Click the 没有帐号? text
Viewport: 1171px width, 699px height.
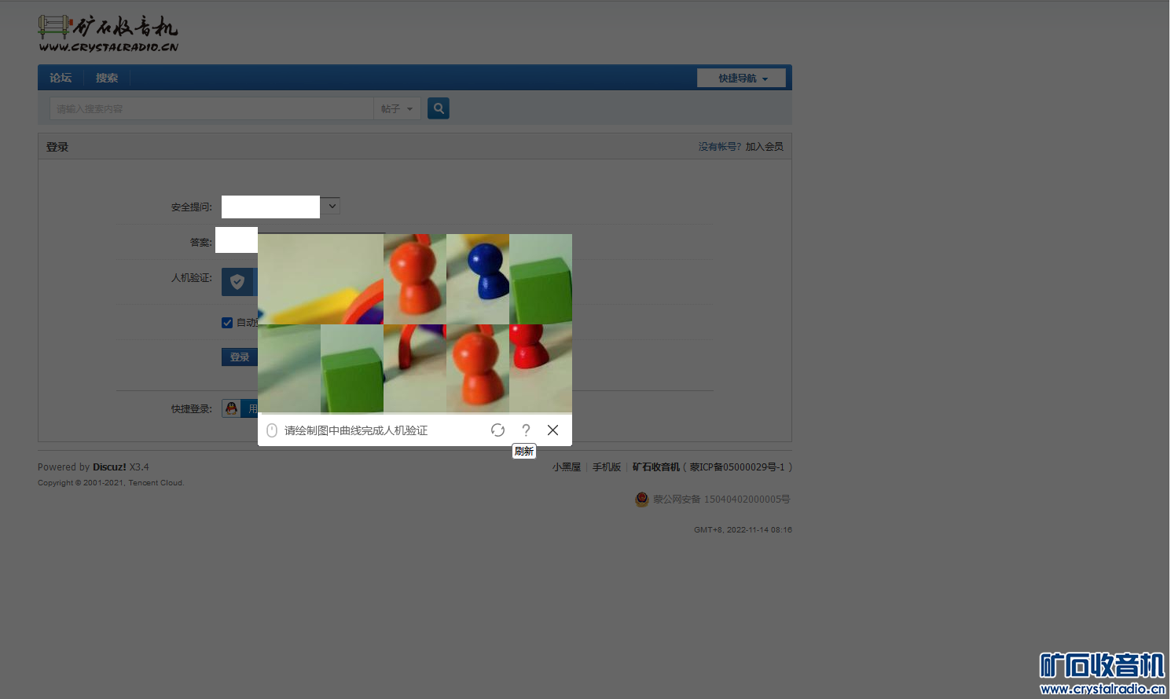coord(720,147)
